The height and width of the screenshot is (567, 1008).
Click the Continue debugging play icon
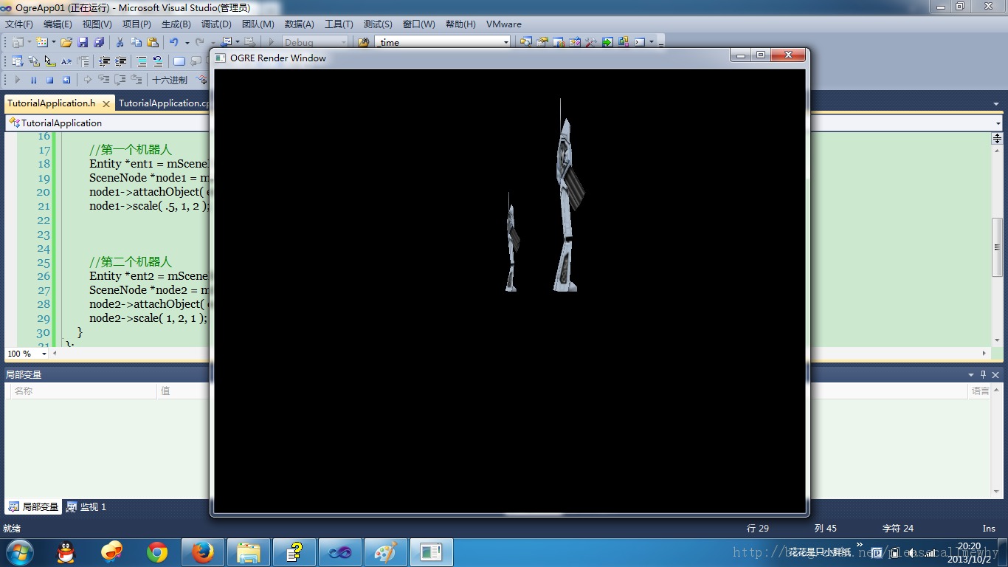18,80
